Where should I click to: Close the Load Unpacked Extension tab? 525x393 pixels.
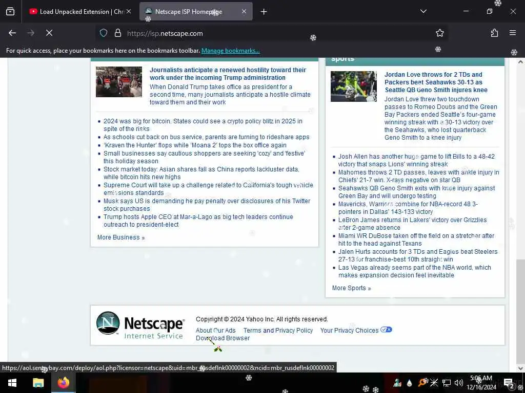point(129,12)
